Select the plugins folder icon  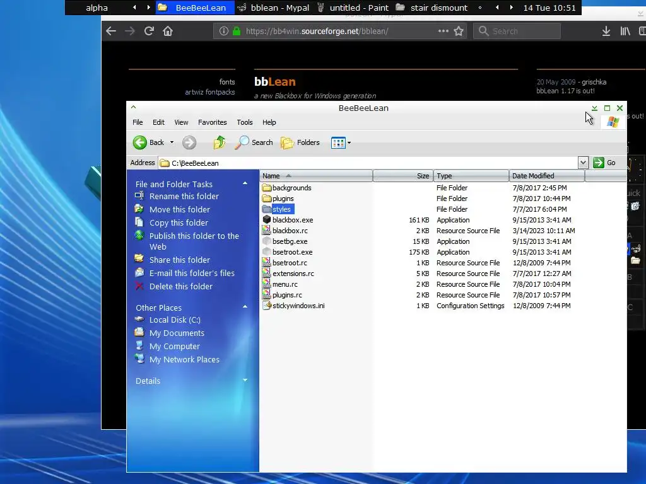click(267, 199)
